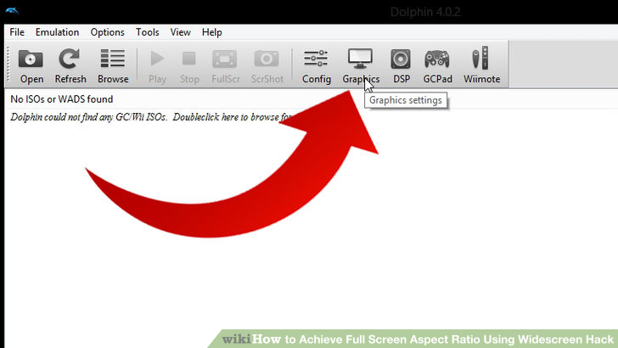Take a screenshot with ScrShot
The height and width of the screenshot is (348, 618).
[x=267, y=66]
